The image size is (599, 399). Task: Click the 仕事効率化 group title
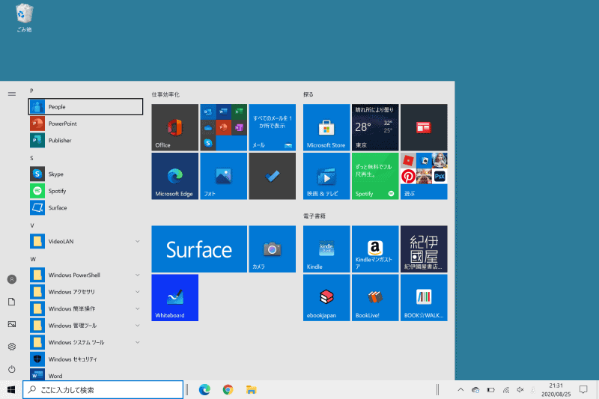[x=165, y=94]
